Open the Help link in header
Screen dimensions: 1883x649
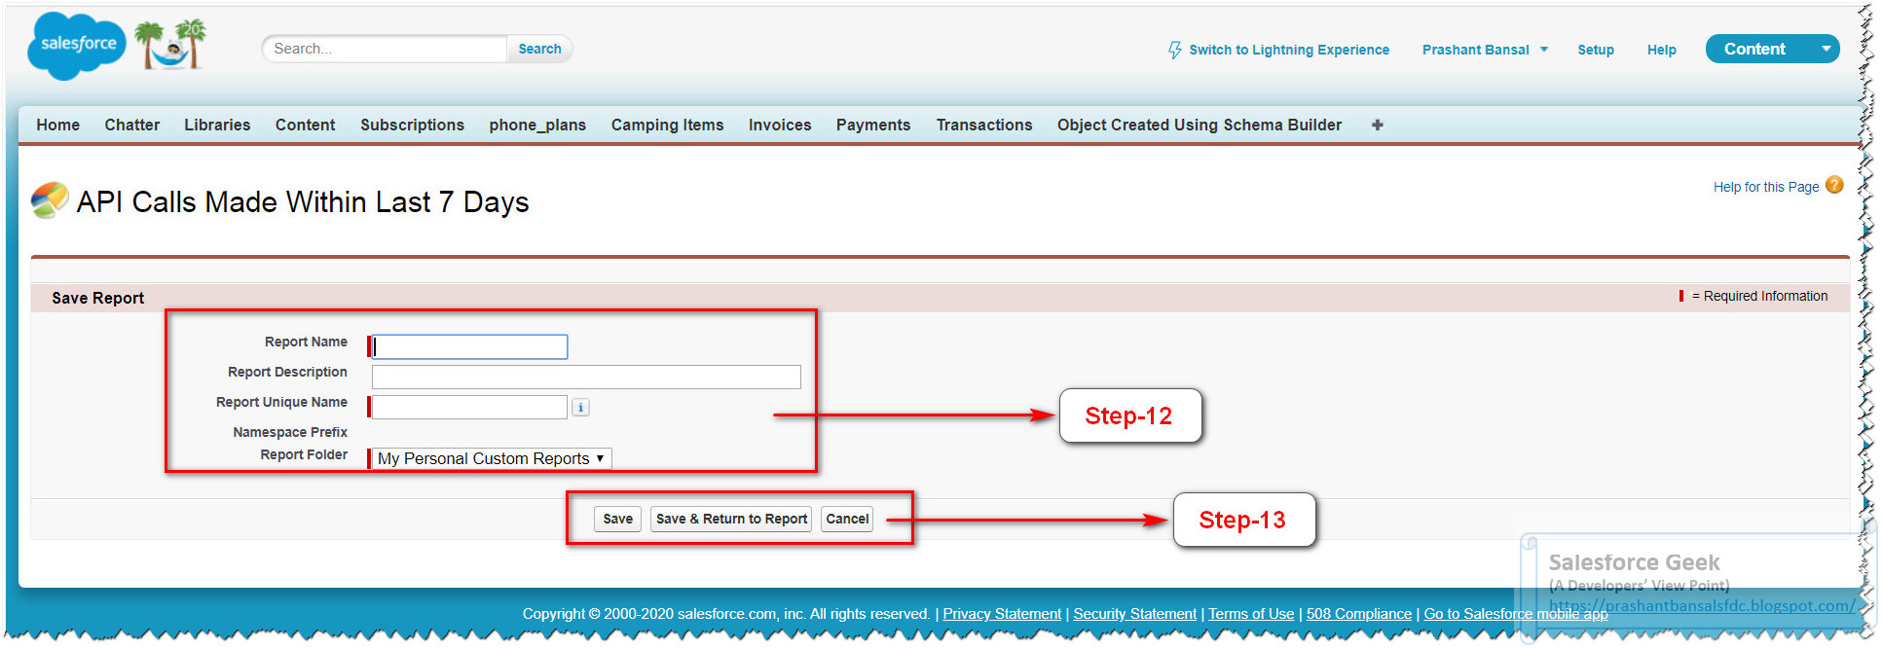(1661, 50)
